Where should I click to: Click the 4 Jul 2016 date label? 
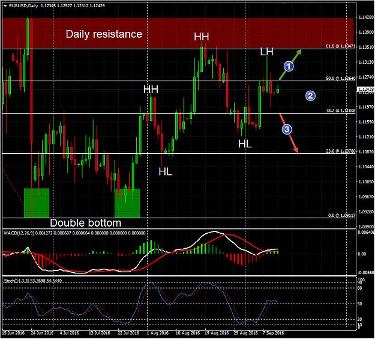(69, 333)
